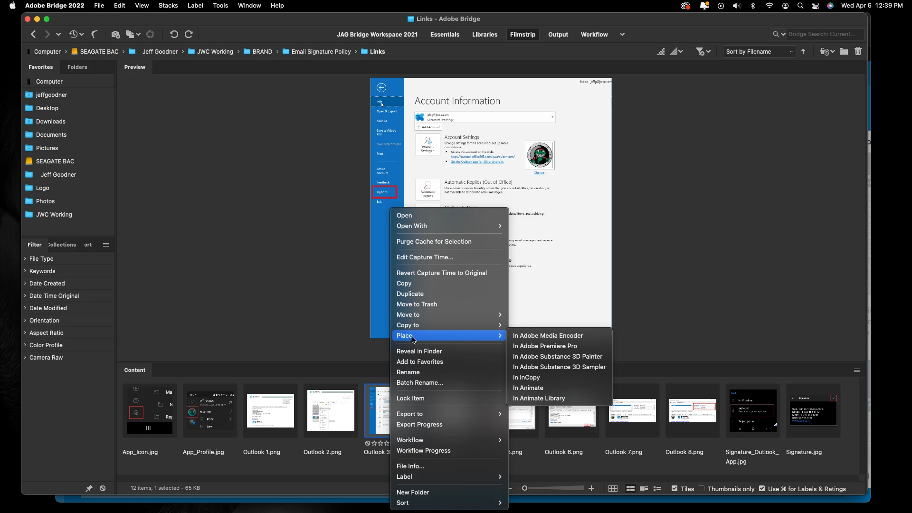Click the boomerang return-to-app icon

(x=95, y=34)
